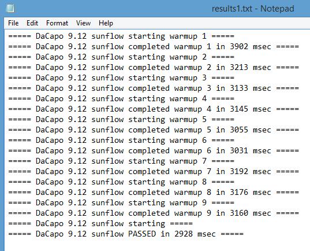Click the line 'starting warmup 2'
The width and height of the screenshot is (310, 251).
click(121, 57)
